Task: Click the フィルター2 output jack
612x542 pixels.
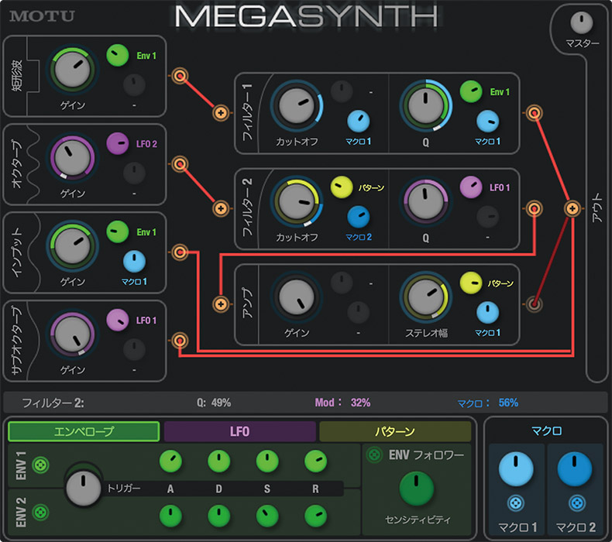Action: coord(534,209)
